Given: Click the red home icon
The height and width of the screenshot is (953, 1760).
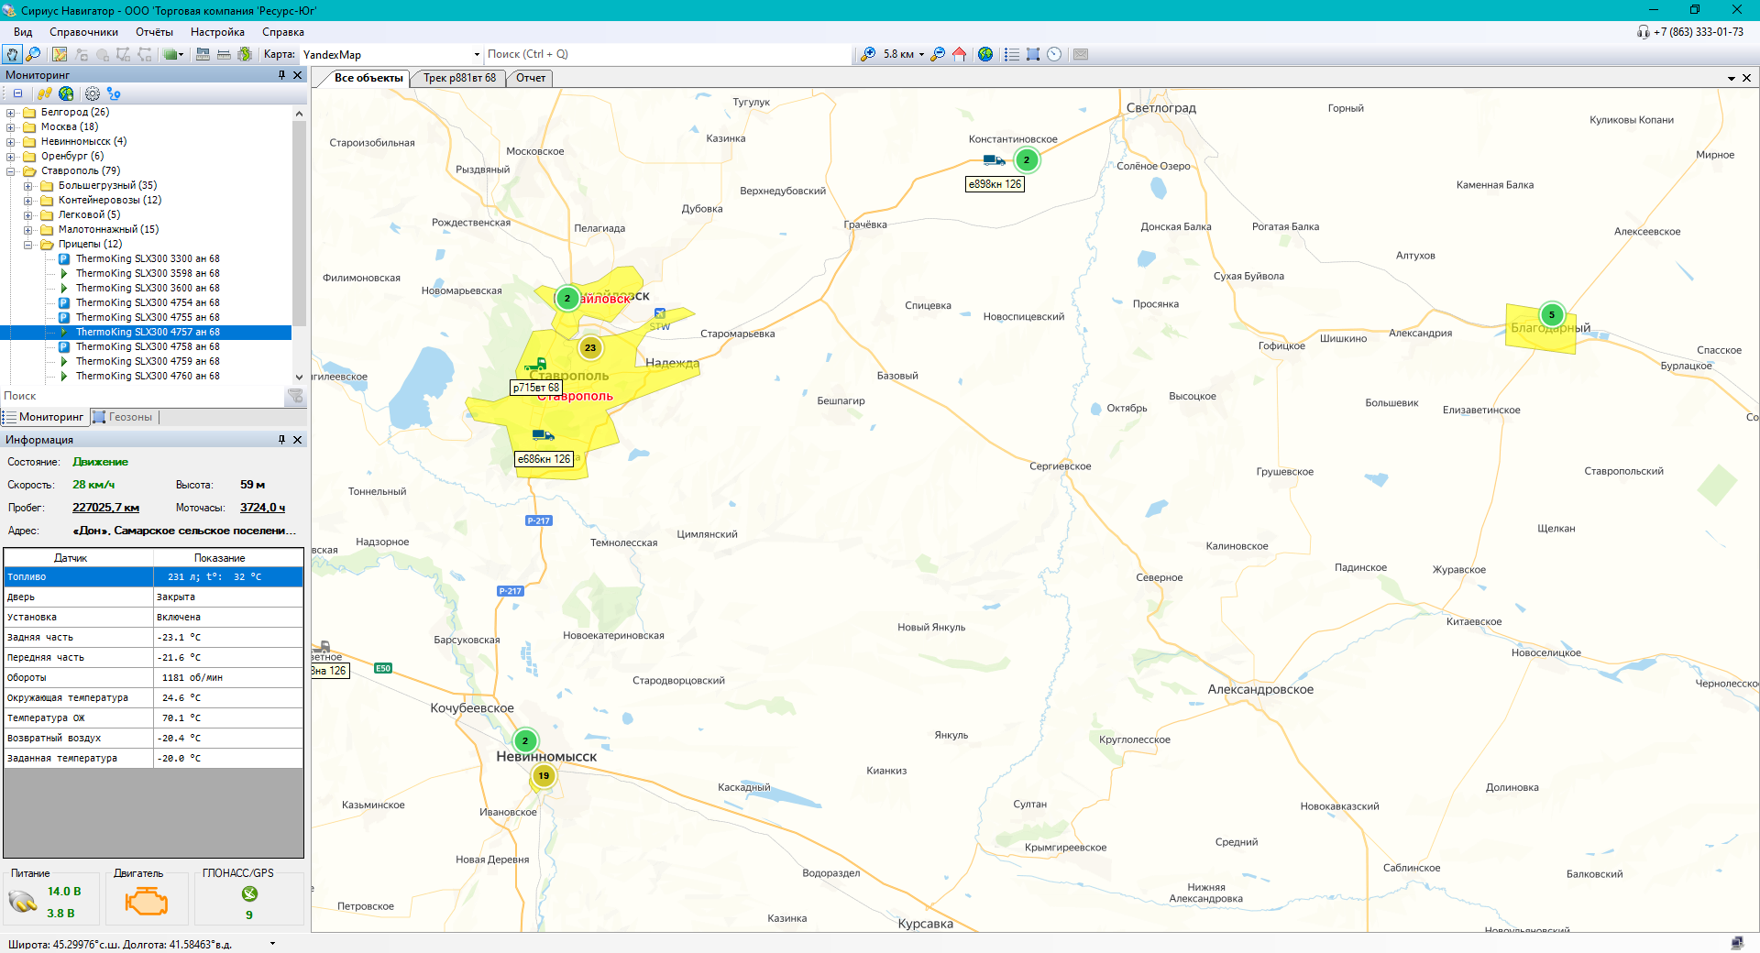Looking at the screenshot, I should click(959, 54).
